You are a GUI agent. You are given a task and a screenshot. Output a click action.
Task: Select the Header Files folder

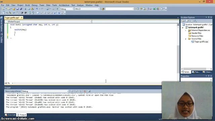196,33
